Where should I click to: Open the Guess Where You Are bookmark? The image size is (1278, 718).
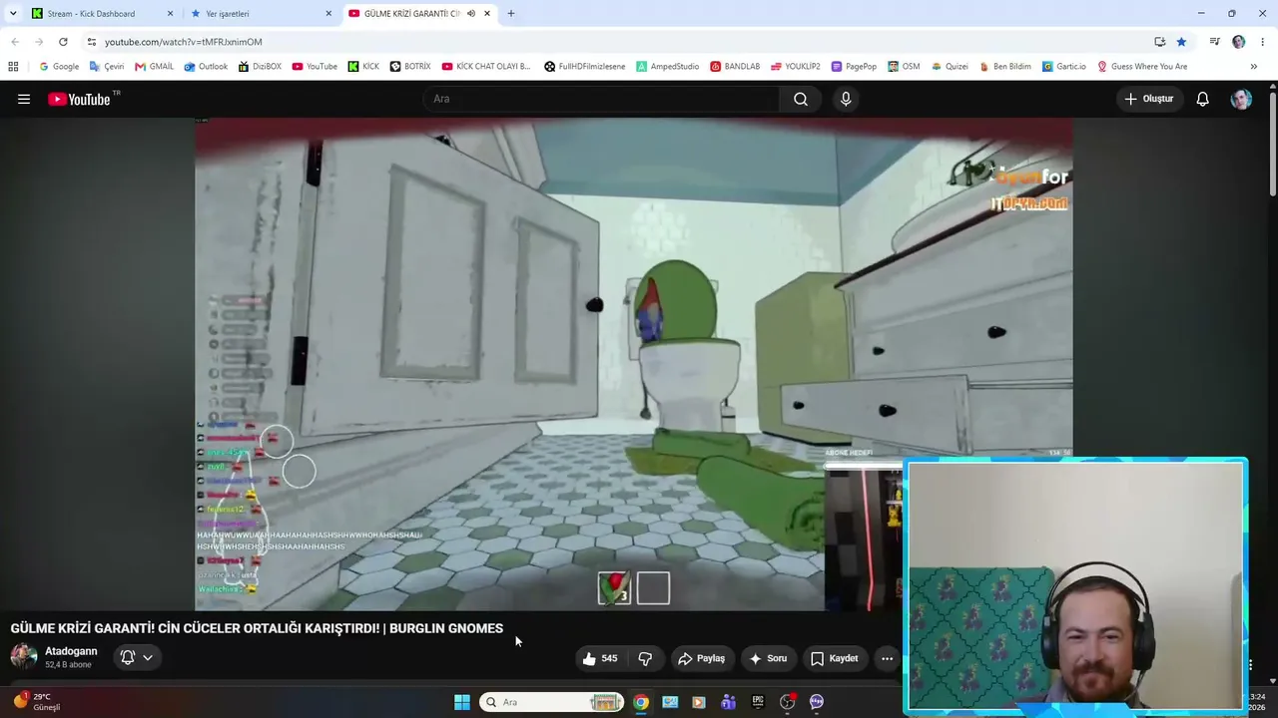1142,67
